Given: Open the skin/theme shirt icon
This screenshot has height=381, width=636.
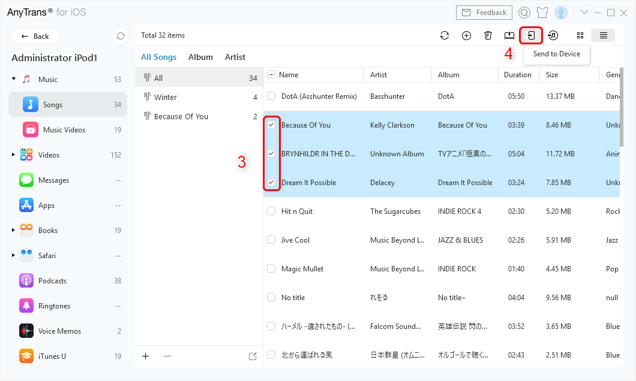Looking at the screenshot, I should click(x=542, y=13).
